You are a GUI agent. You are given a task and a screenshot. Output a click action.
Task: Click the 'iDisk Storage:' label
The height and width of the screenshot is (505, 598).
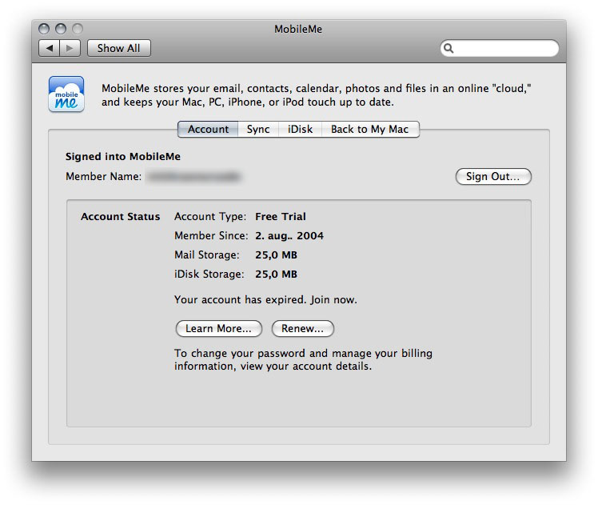coord(209,275)
